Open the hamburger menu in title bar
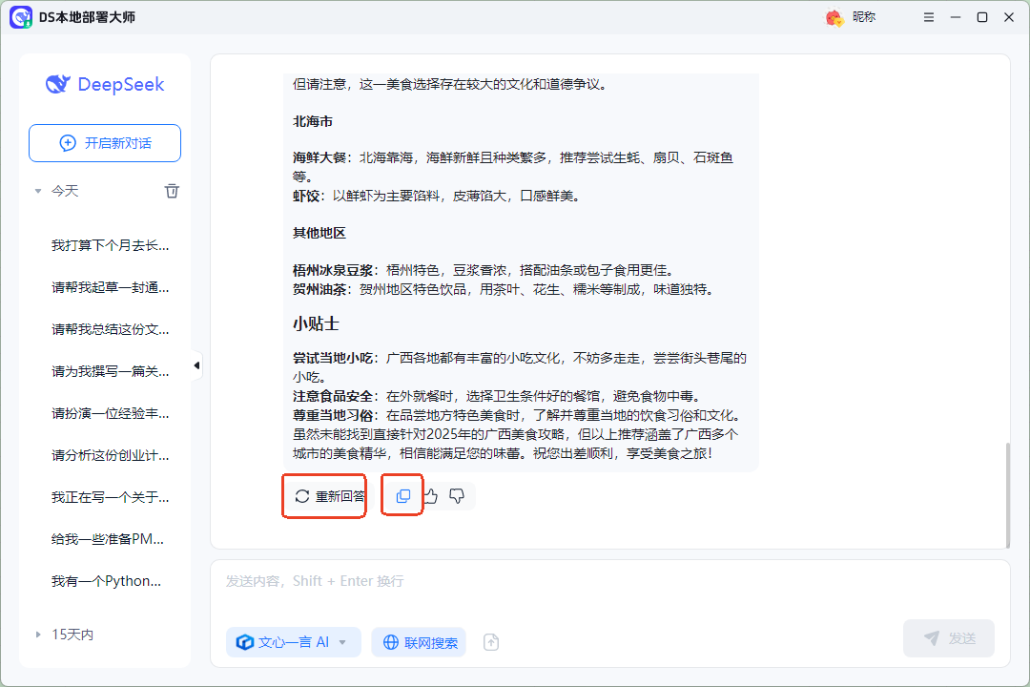 928,17
